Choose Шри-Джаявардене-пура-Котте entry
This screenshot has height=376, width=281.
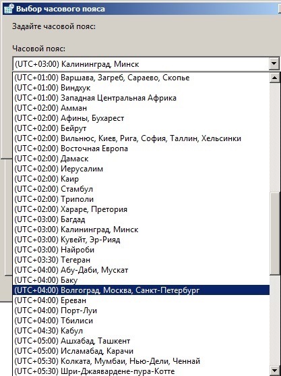(141, 371)
